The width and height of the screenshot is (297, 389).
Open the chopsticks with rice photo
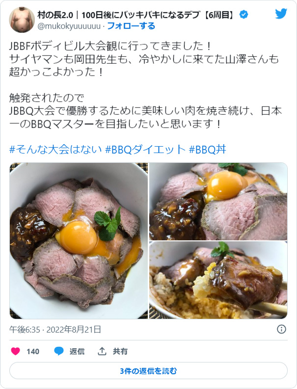click(218, 280)
